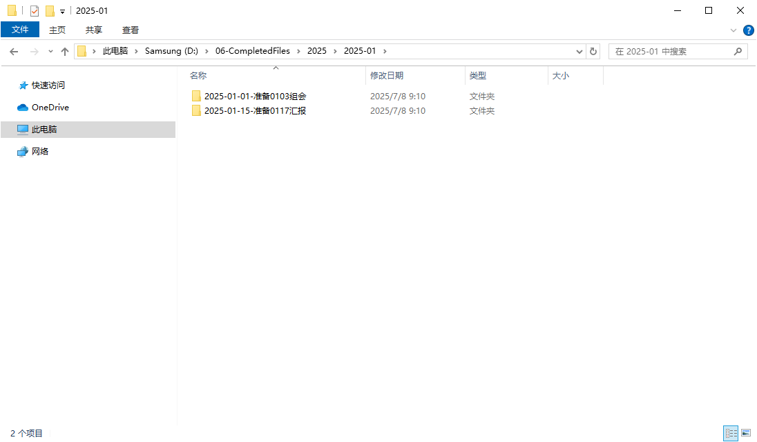757x442 pixels.
Task: Click the Up one level navigation arrow
Action: click(64, 50)
